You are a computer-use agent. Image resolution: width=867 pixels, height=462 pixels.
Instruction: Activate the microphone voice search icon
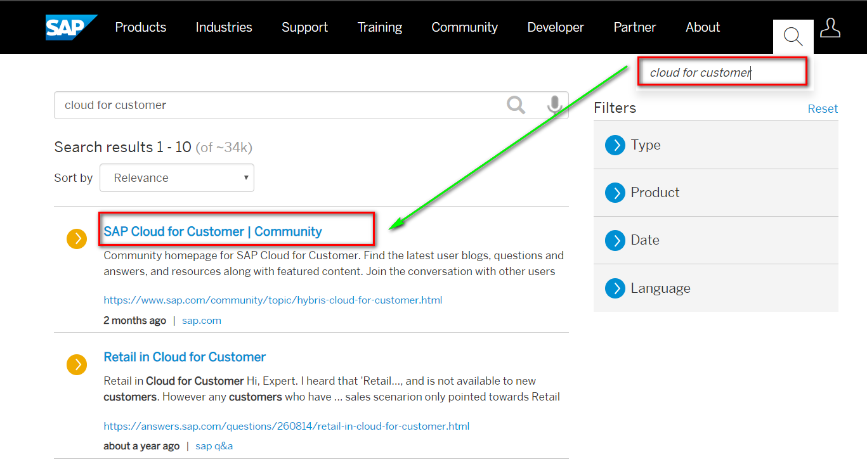click(x=555, y=105)
